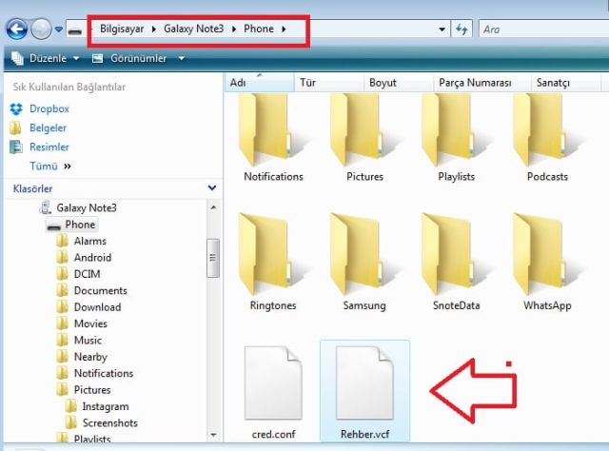Select Instagram folder in the tree
Viewport: 609px width, 451px height.
105,406
